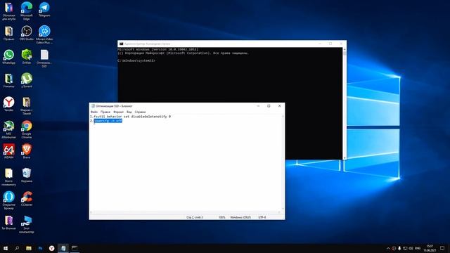Viewport: 450px width, 253px height.
Task: Switch to Command Prompt in taskbar
Action: pos(75,248)
